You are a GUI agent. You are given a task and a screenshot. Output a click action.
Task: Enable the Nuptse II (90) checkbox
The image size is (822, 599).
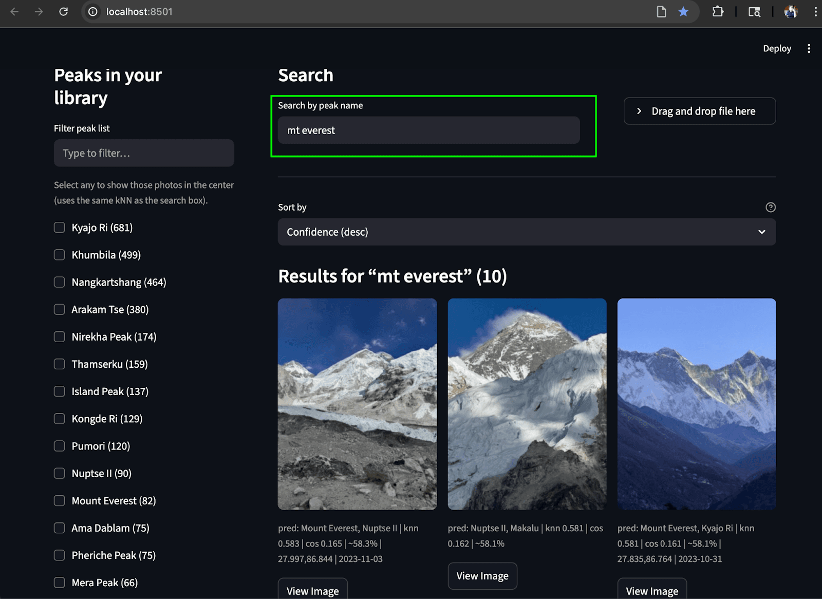pyautogui.click(x=59, y=473)
